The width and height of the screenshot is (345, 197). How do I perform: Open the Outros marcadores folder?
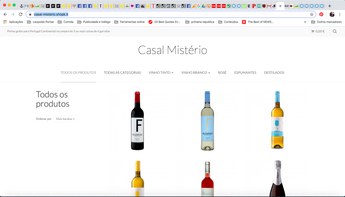pyautogui.click(x=326, y=22)
